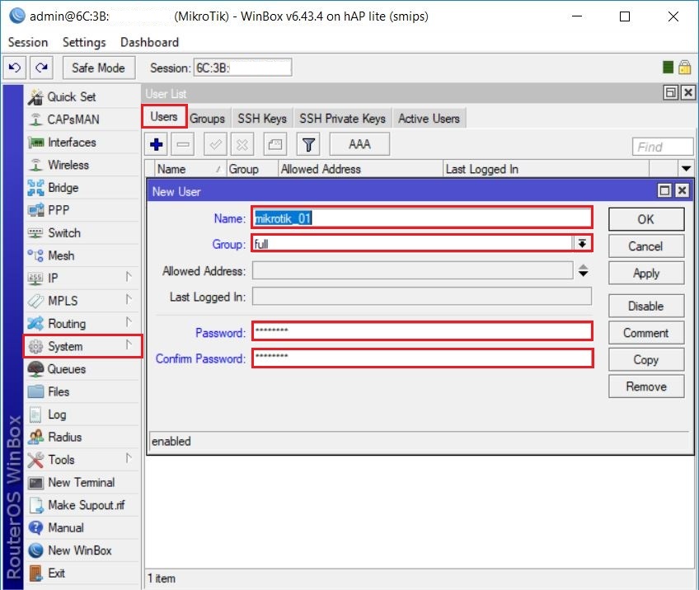Image resolution: width=699 pixels, height=590 pixels.
Task: Add a comment using the Comment button
Action: click(x=645, y=333)
